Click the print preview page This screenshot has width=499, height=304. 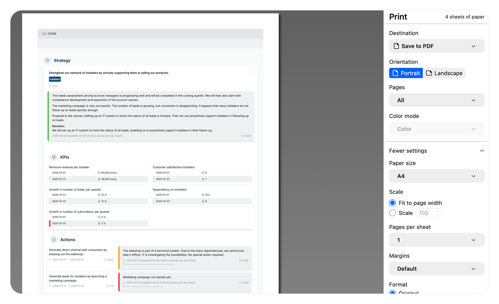click(x=150, y=153)
